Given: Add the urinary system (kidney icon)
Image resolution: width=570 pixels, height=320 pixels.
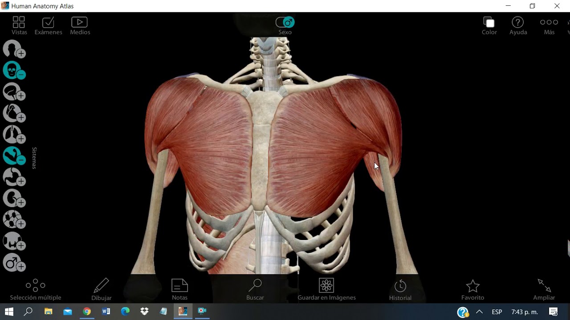Looking at the screenshot, I should (14, 198).
